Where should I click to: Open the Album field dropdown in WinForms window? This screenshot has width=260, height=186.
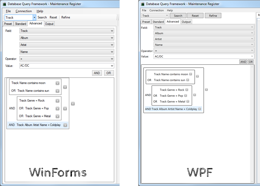pos(67,38)
